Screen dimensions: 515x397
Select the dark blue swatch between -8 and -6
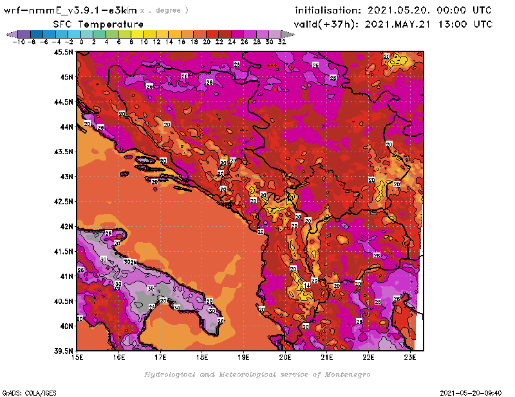pos(37,34)
